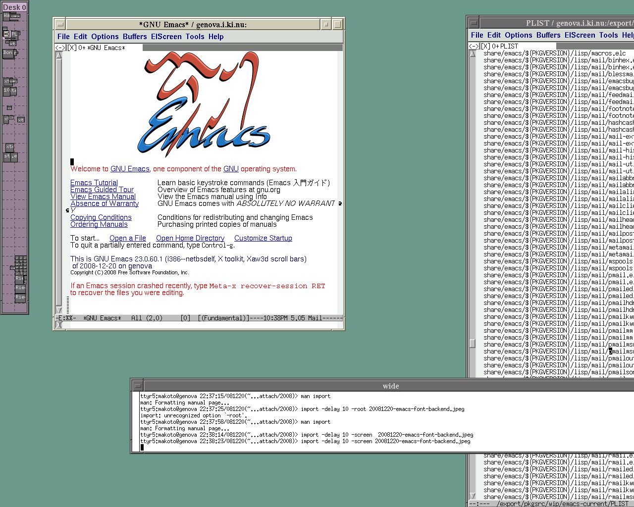Click '(Fundamental)' in the Emacs mode line

[224, 318]
